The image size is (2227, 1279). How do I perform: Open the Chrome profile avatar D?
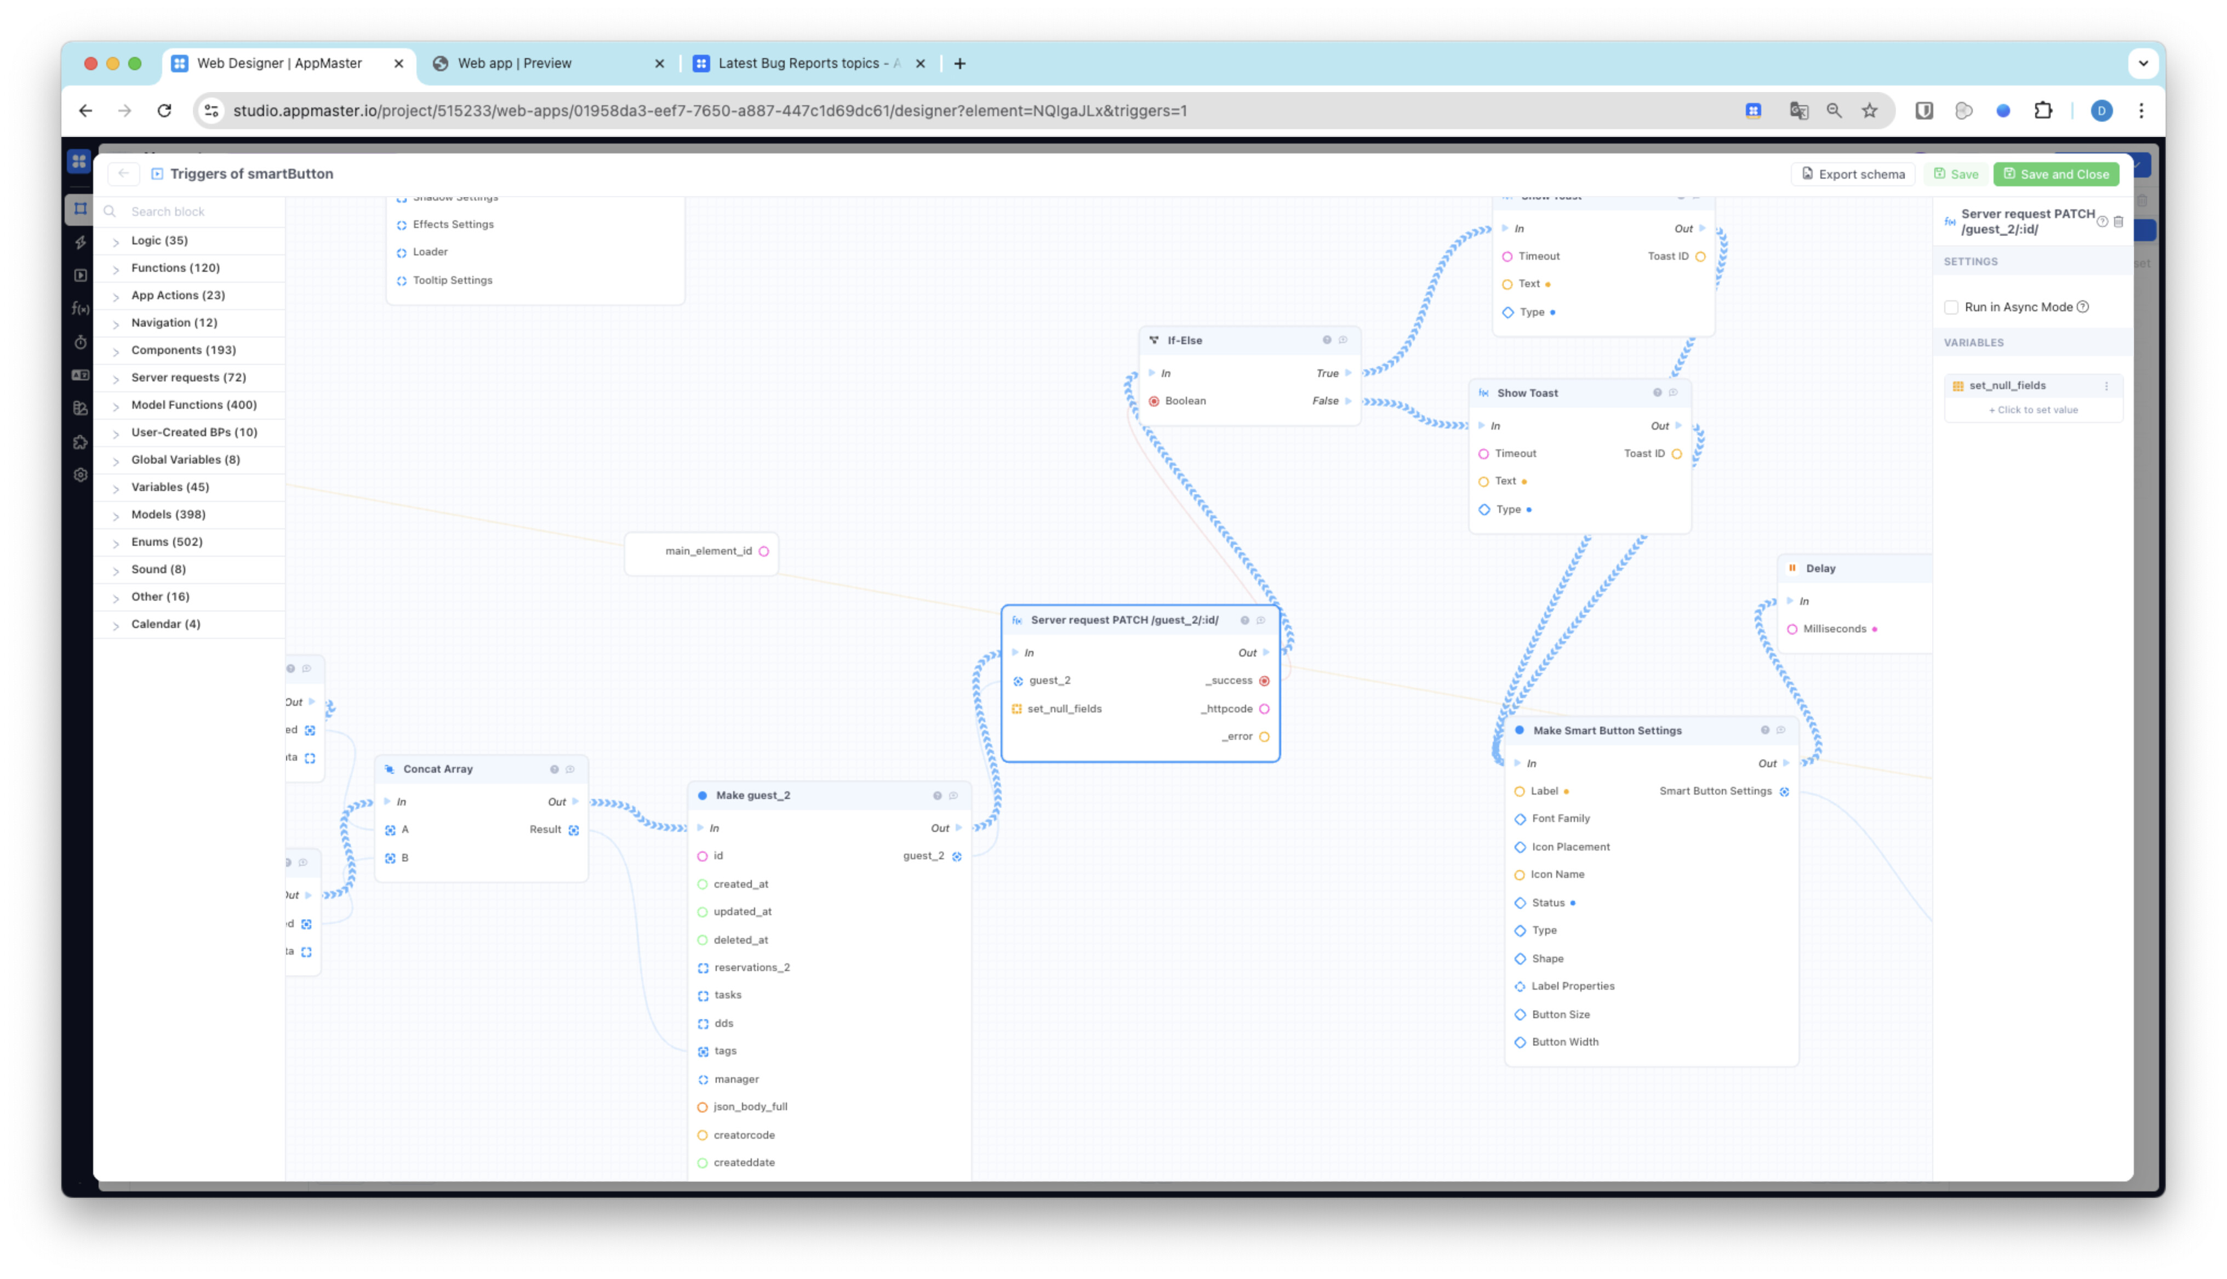point(2100,111)
